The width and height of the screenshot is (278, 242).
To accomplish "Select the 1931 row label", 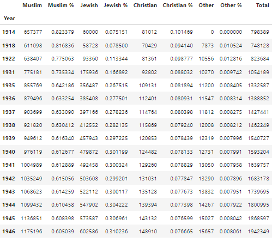I will 9,72.
